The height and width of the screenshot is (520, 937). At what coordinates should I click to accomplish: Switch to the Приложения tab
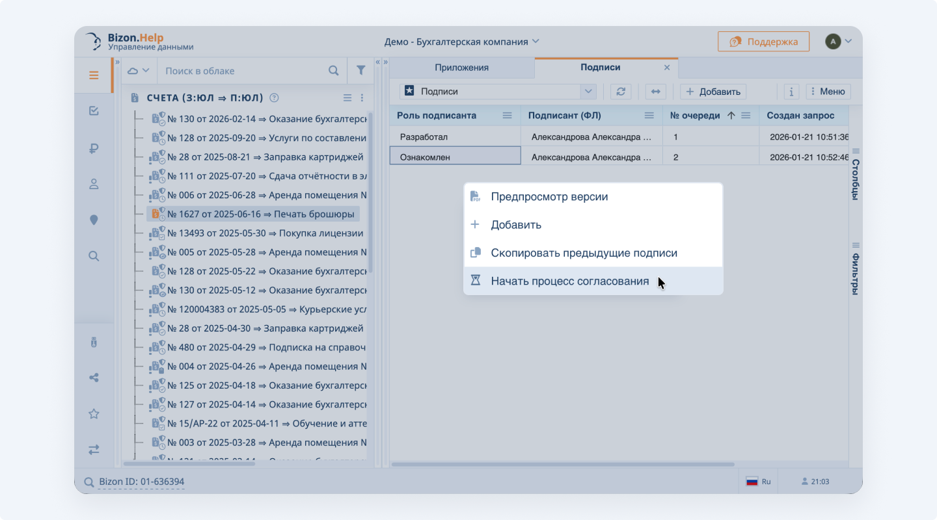pyautogui.click(x=463, y=67)
